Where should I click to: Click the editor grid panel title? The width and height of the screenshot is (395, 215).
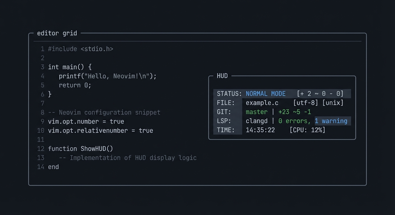[x=57, y=33]
